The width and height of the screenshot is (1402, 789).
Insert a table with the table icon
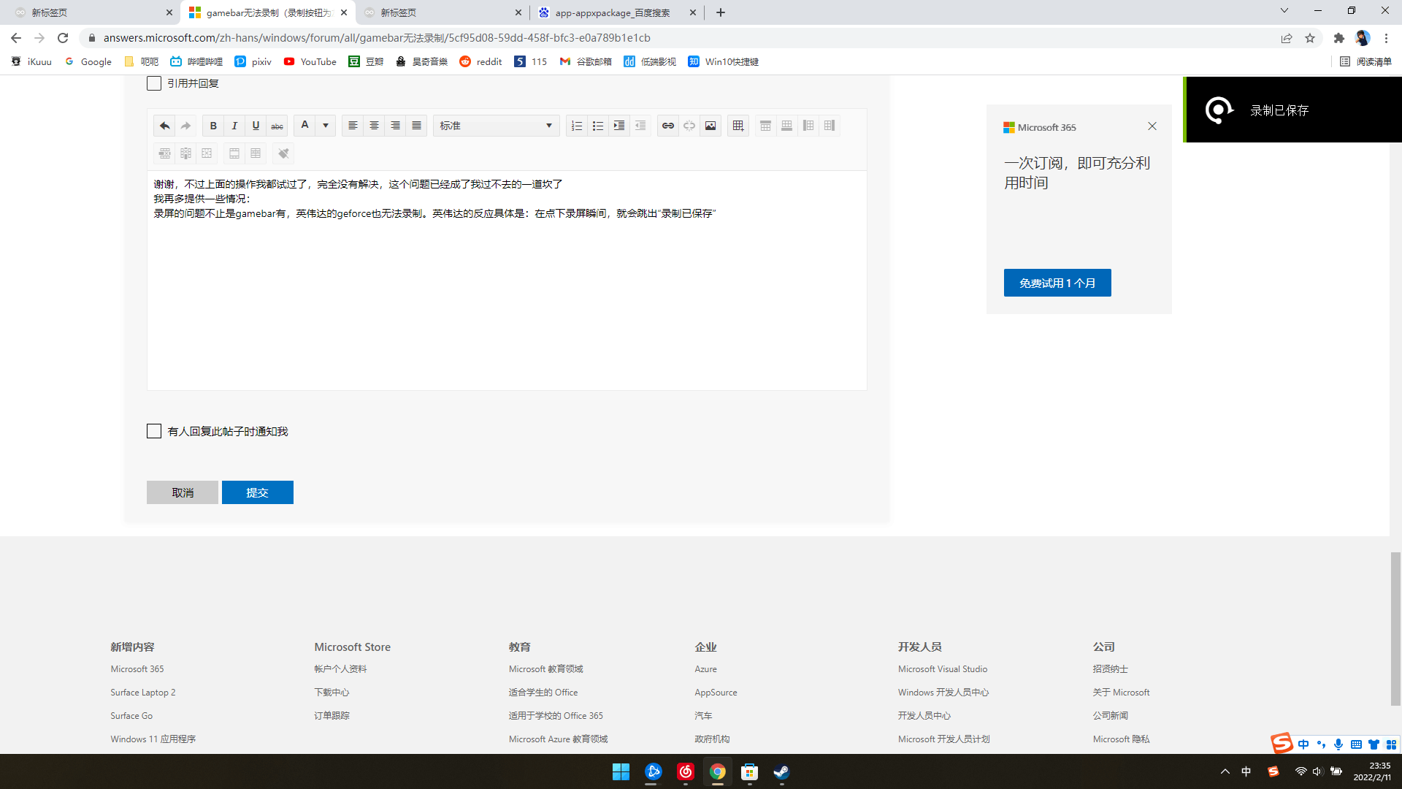click(738, 126)
